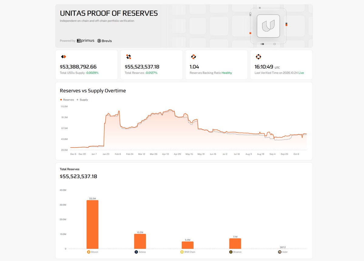This screenshot has height=261, width=364.
Task: Select the BNB Chain 5.0M bar
Action: [x=188, y=245]
